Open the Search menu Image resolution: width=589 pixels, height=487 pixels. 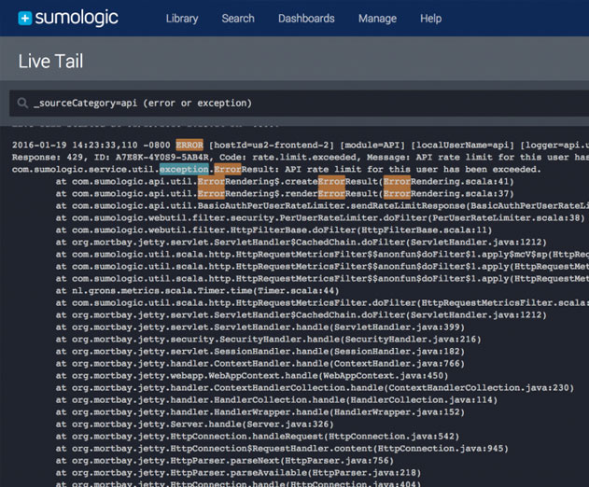[x=238, y=19]
